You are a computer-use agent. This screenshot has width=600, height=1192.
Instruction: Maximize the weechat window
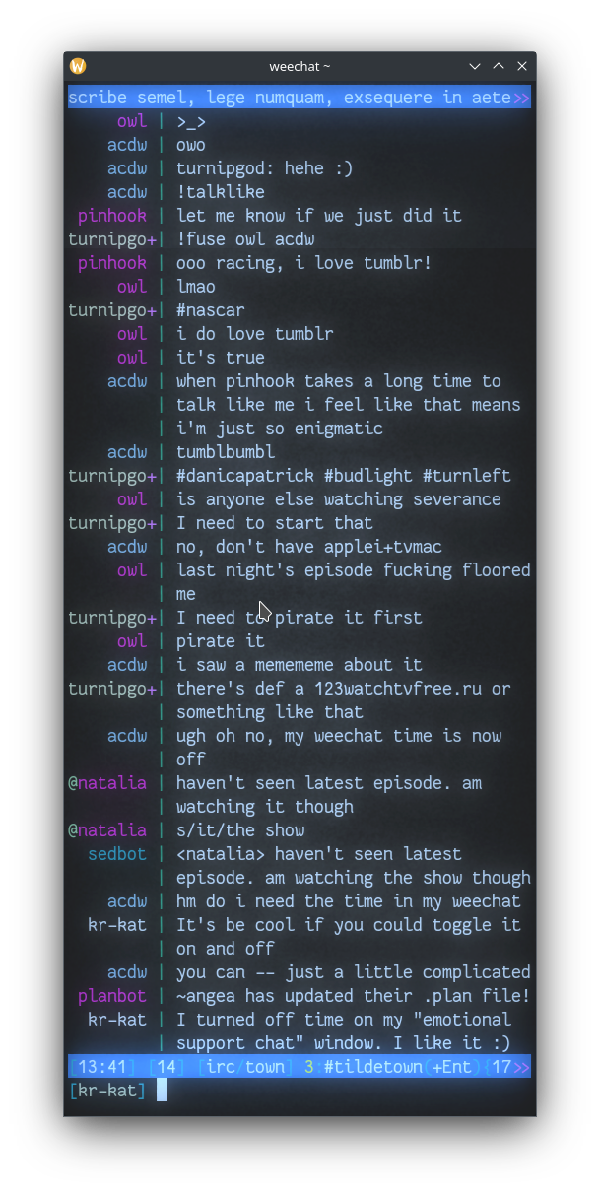[x=499, y=66]
